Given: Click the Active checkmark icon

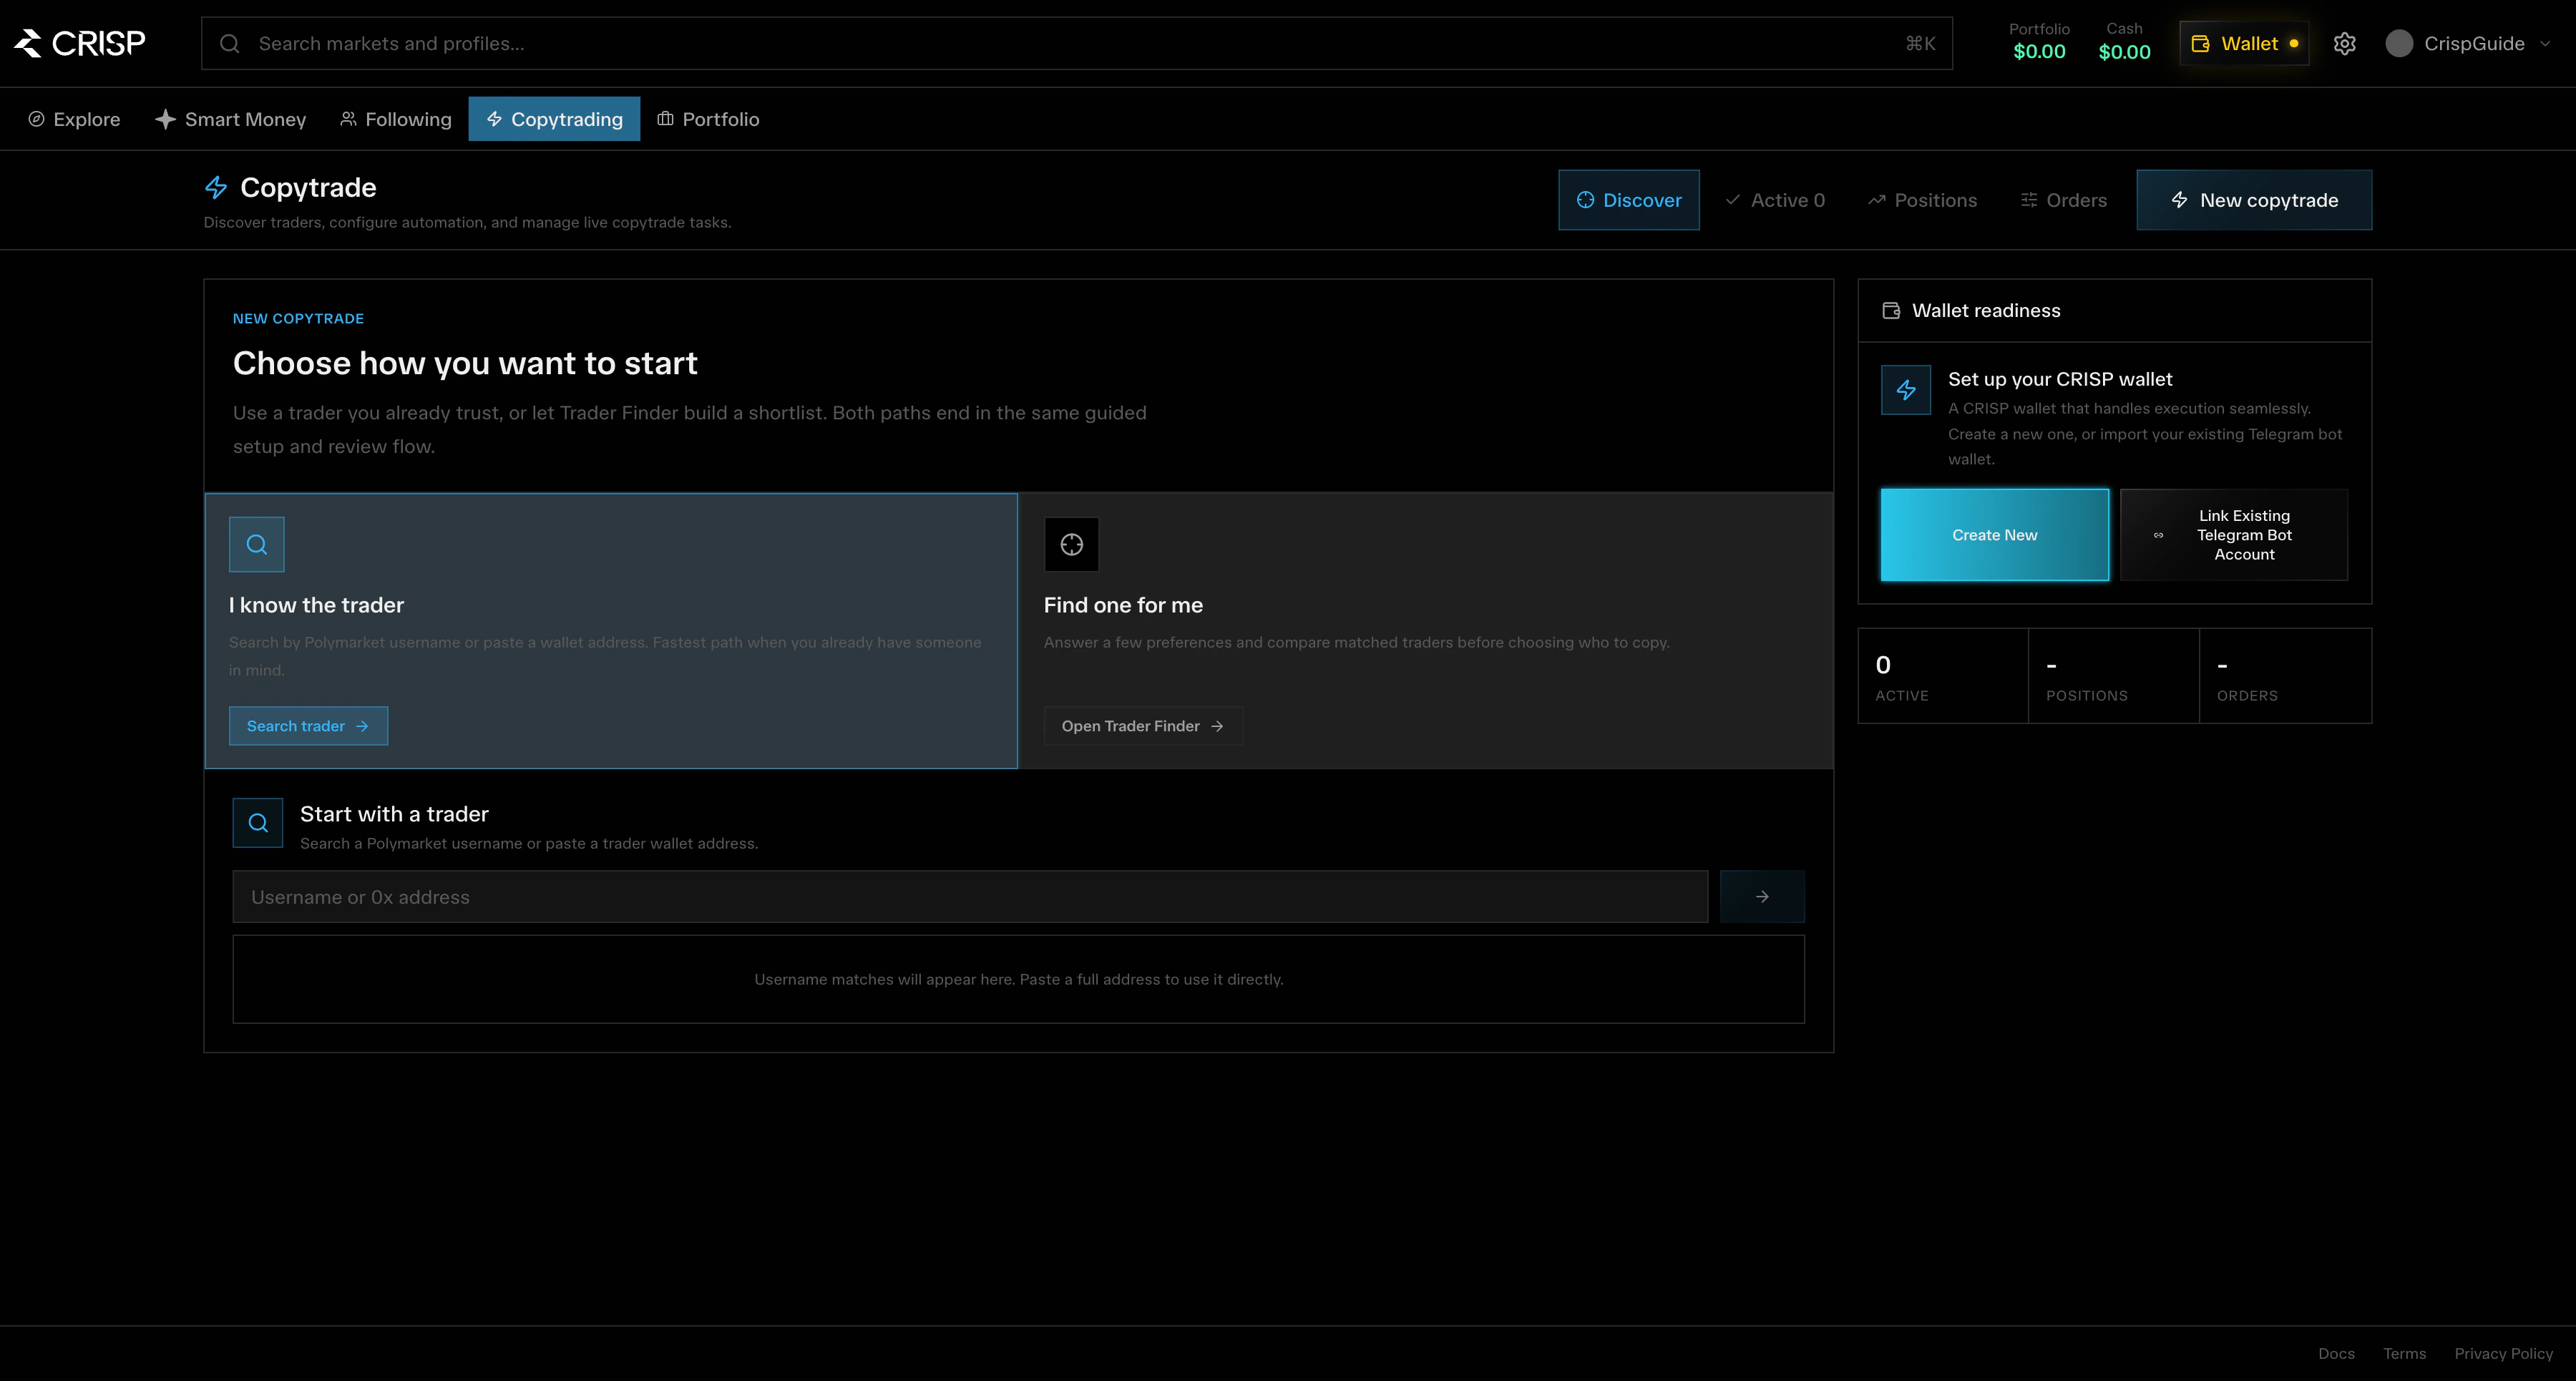Looking at the screenshot, I should click(1733, 200).
